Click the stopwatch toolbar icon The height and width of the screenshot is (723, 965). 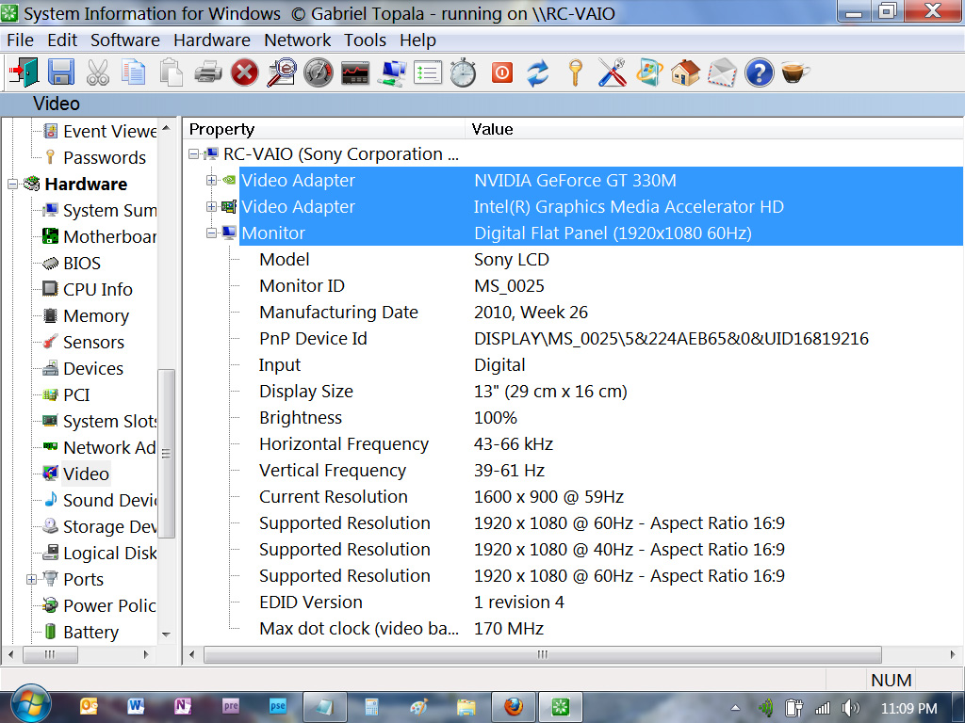pos(464,72)
